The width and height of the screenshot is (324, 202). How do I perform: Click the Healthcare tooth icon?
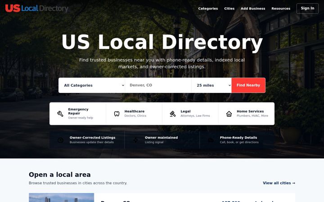[x=117, y=114]
